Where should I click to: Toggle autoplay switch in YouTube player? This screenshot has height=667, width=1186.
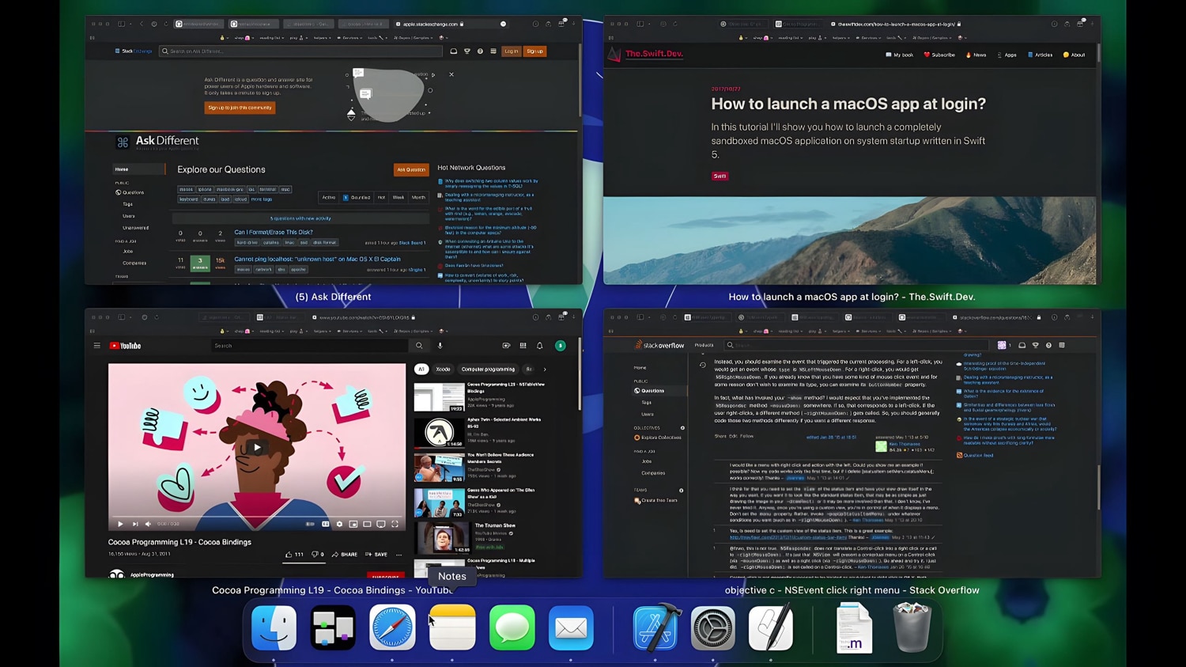[x=310, y=524]
